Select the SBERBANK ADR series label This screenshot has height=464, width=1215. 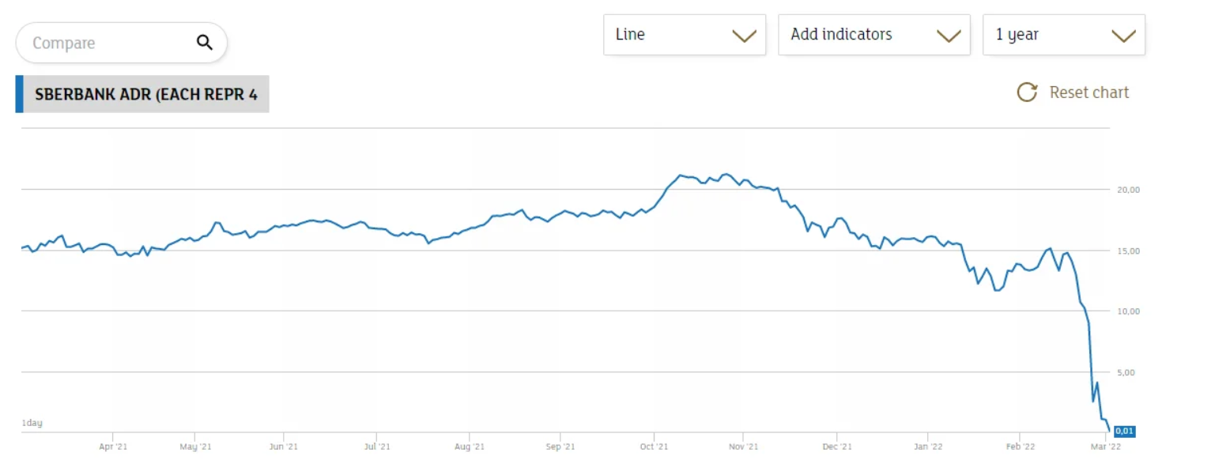[145, 94]
